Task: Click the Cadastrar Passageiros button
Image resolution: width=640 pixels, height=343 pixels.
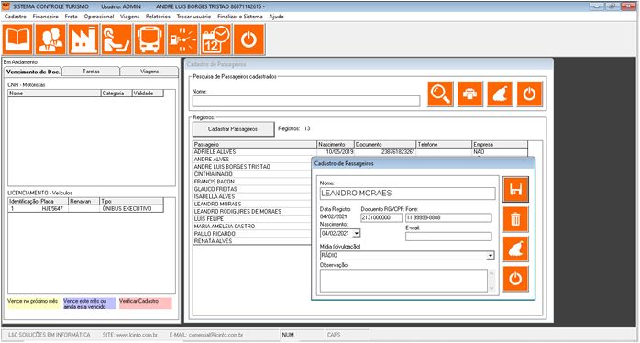Action: pyautogui.click(x=233, y=129)
